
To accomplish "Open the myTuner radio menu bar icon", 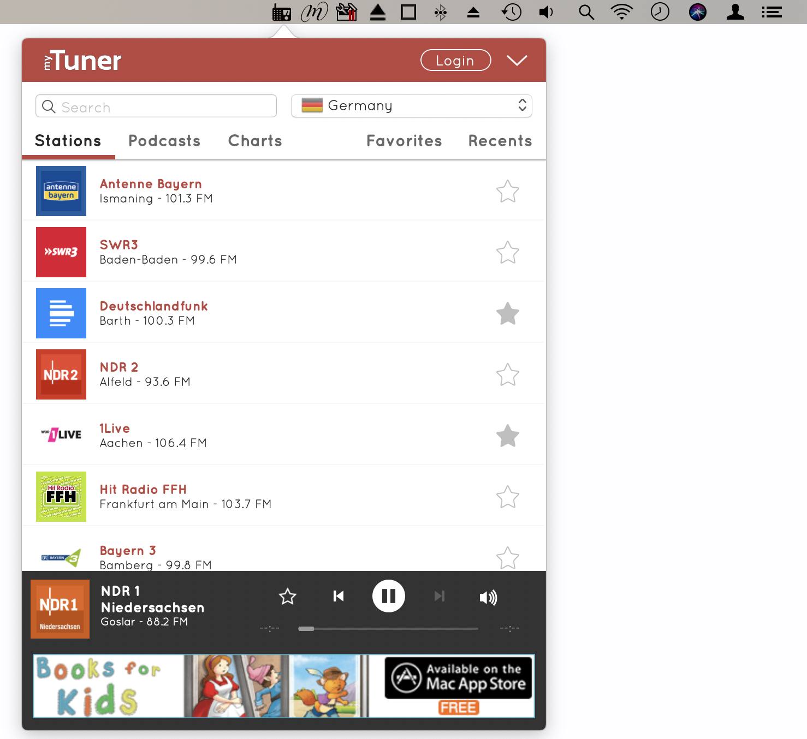I will tap(282, 12).
